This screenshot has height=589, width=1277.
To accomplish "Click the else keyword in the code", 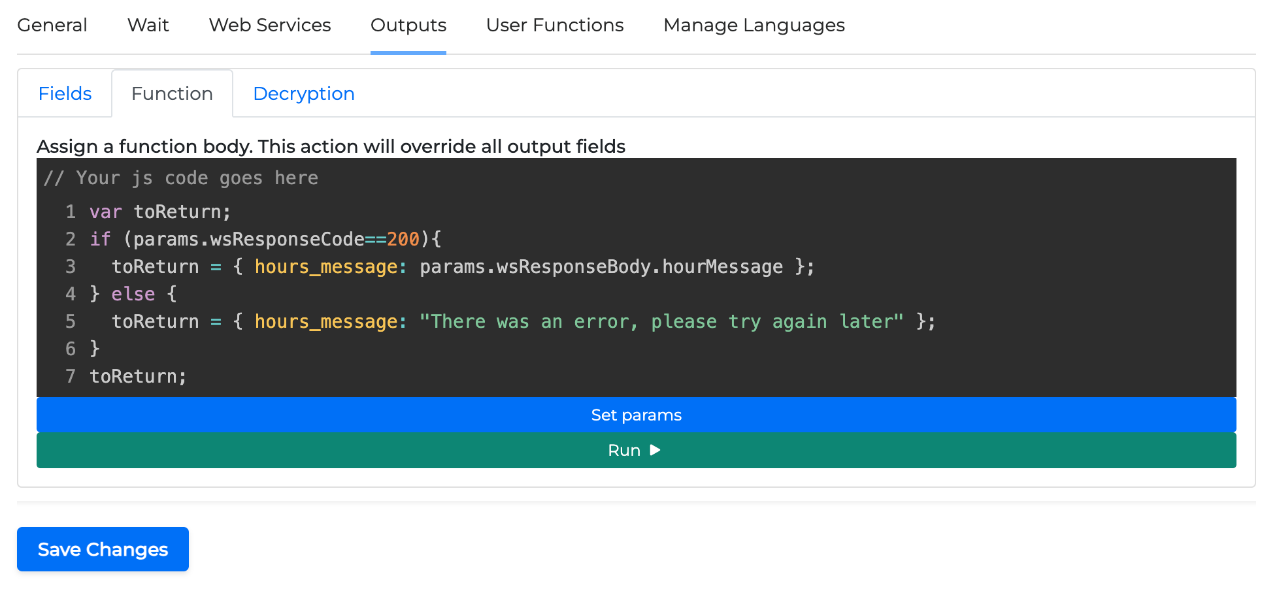I will click(133, 294).
